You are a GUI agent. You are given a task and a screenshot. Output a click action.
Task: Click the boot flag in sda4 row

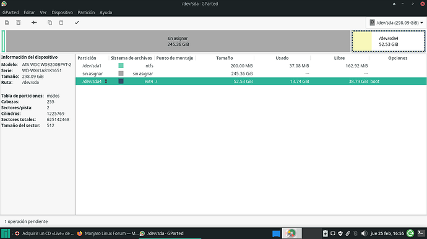(375, 82)
